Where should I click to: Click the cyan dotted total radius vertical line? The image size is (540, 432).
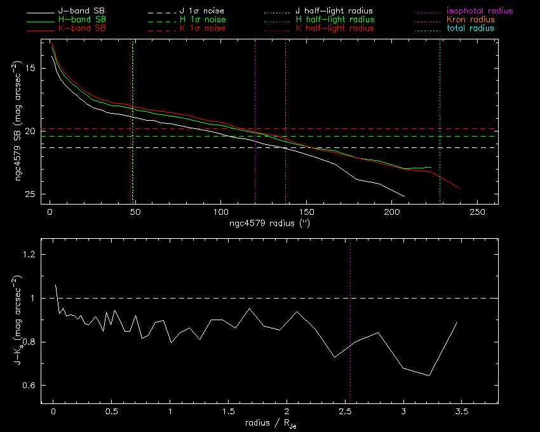(x=440, y=95)
